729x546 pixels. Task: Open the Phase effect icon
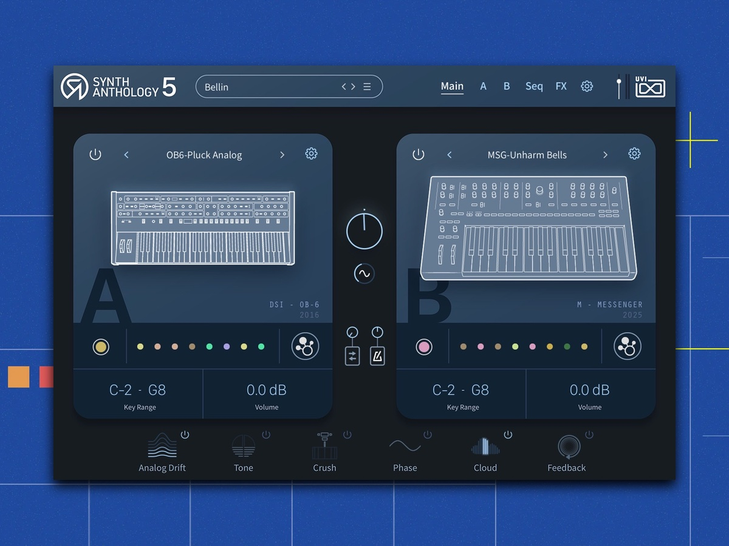click(x=405, y=447)
